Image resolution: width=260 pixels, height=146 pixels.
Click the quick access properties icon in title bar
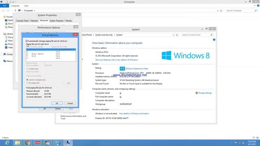[6, 2]
